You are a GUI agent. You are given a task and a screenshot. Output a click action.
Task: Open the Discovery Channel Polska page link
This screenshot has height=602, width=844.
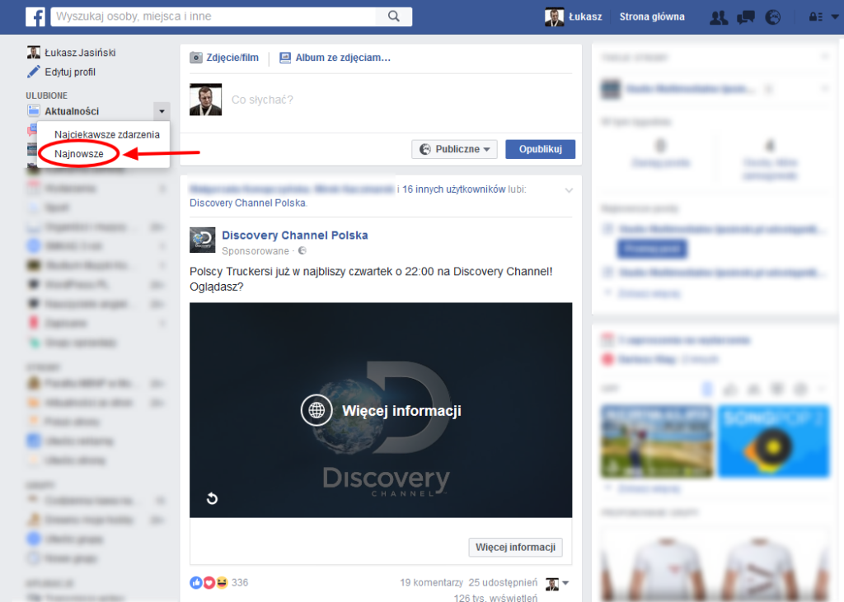point(294,235)
